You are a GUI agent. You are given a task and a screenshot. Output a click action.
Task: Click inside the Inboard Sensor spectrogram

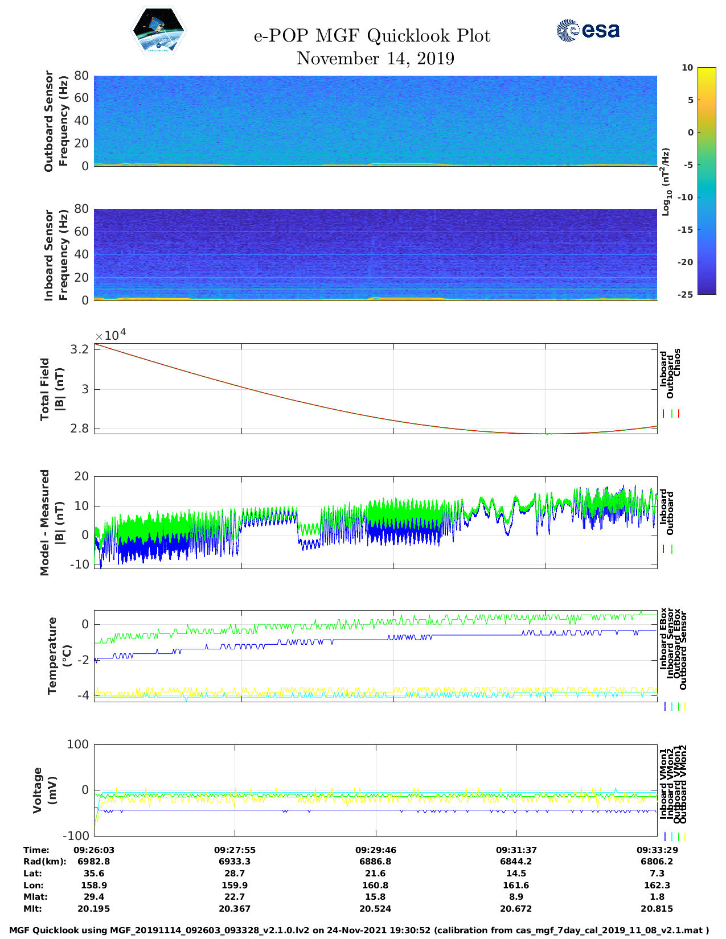coord(375,253)
